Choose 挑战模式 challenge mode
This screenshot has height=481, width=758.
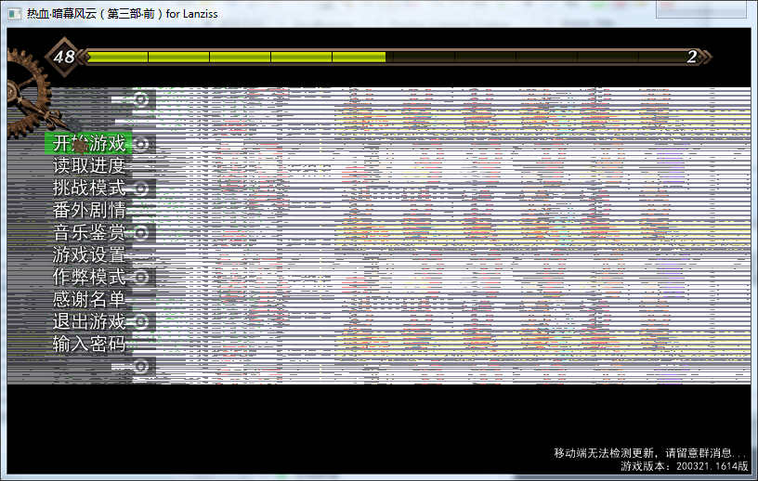point(89,188)
